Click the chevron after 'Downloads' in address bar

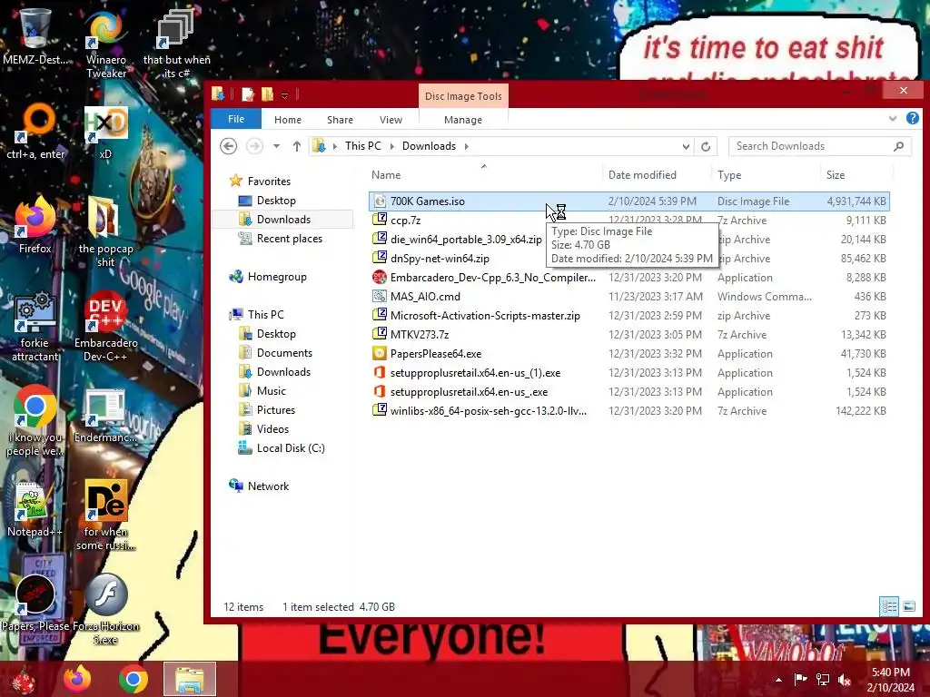[466, 146]
